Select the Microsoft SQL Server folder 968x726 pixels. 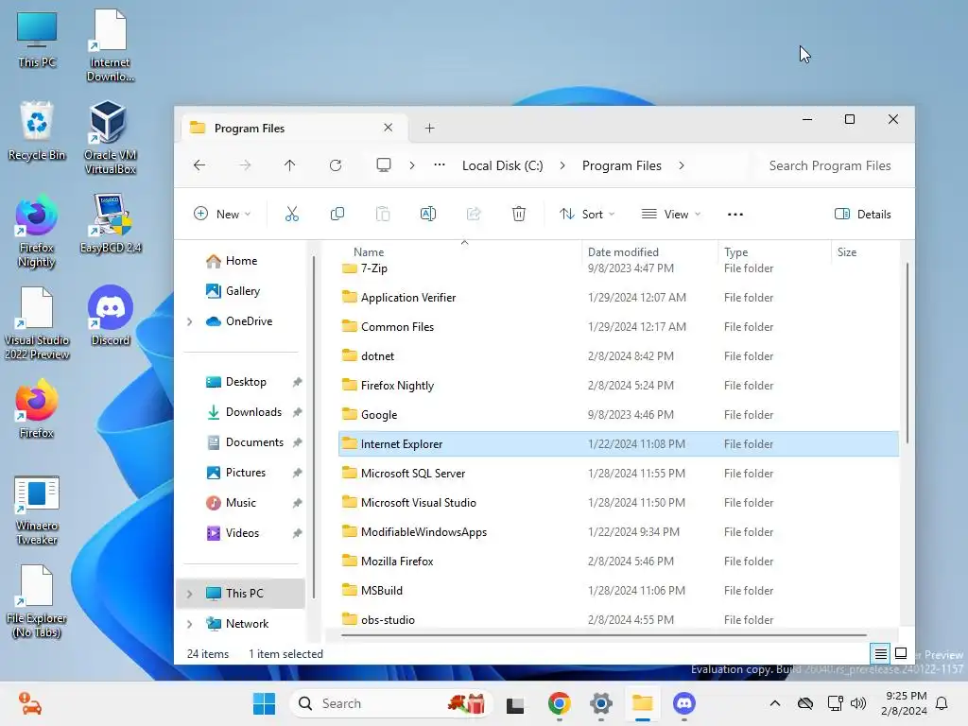coord(618,474)
